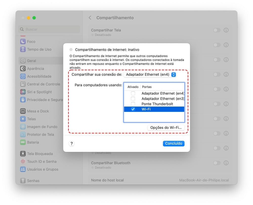Screen dimensions: 253x205
Task: Click the MacBook-Air-de-Philipe.local host name
Action: [204, 180]
